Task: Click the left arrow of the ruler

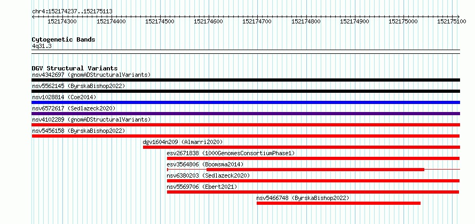Action: pyautogui.click(x=33, y=17)
